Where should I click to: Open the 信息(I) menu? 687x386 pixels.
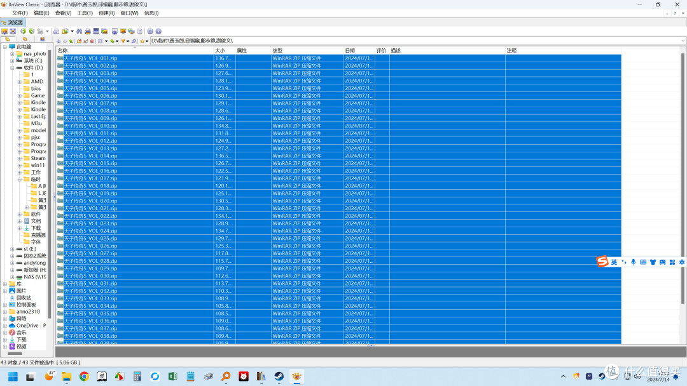151,13
